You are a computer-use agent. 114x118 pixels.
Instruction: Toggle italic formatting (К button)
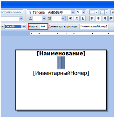click(77, 18)
